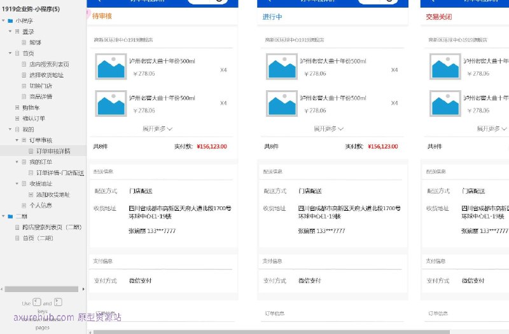This screenshot has width=509, height=334.
Task: Click the 1919企业购-小程序(5) project title
Action: [31, 9]
